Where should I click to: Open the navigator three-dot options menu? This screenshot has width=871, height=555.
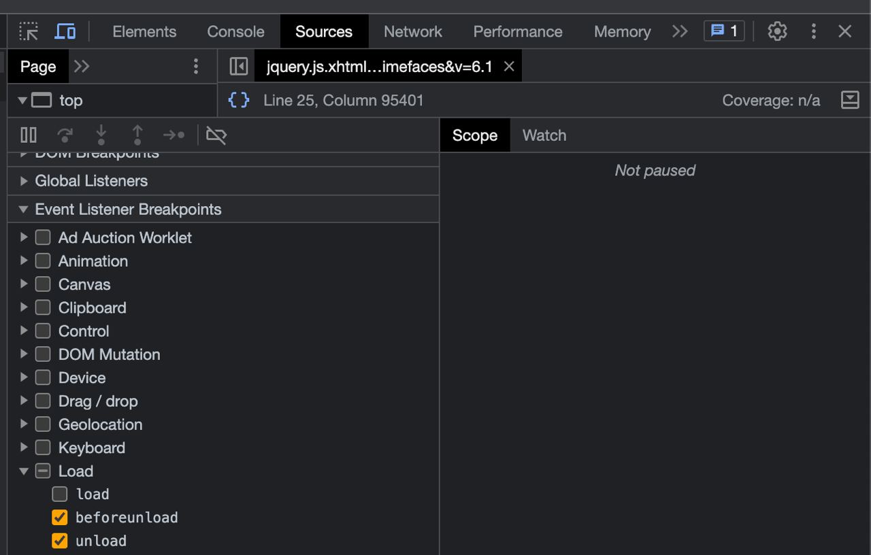196,67
